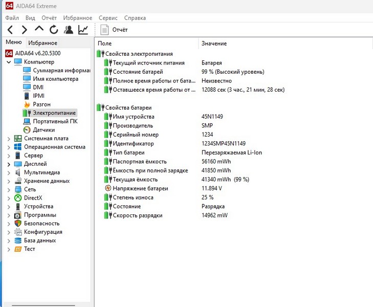Open the Файл menu
373x307 pixels.
pyautogui.click(x=12, y=18)
